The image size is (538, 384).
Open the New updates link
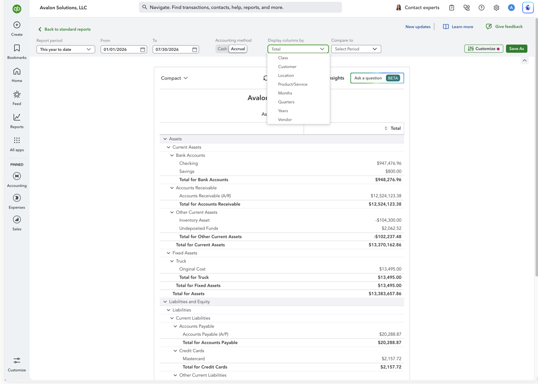pos(418,27)
